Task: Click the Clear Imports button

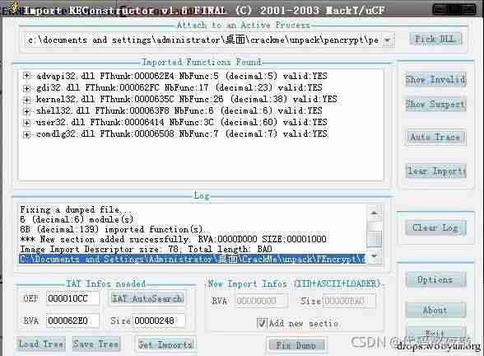Action: pos(435,171)
